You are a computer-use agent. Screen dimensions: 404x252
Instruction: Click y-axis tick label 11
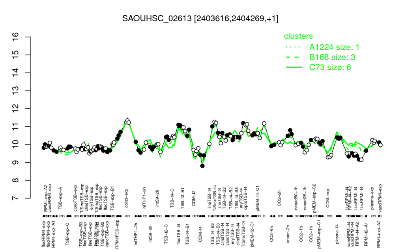point(16,126)
